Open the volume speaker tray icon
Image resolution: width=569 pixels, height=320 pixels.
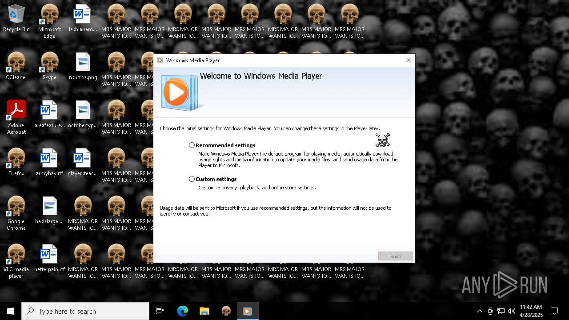pos(512,311)
